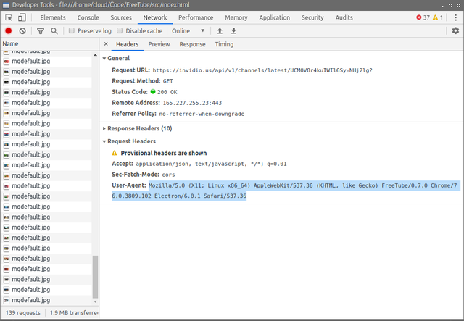Switch to the Sources tab
464x321 pixels.
pos(121,17)
